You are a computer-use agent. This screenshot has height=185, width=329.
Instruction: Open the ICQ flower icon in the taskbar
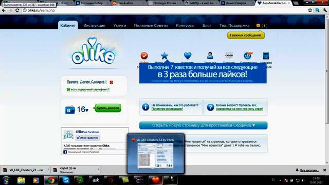coord(80,180)
